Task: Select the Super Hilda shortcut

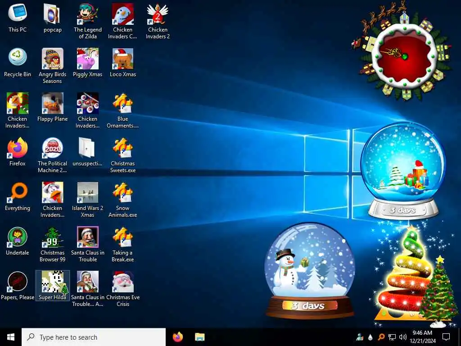Action: point(53,286)
